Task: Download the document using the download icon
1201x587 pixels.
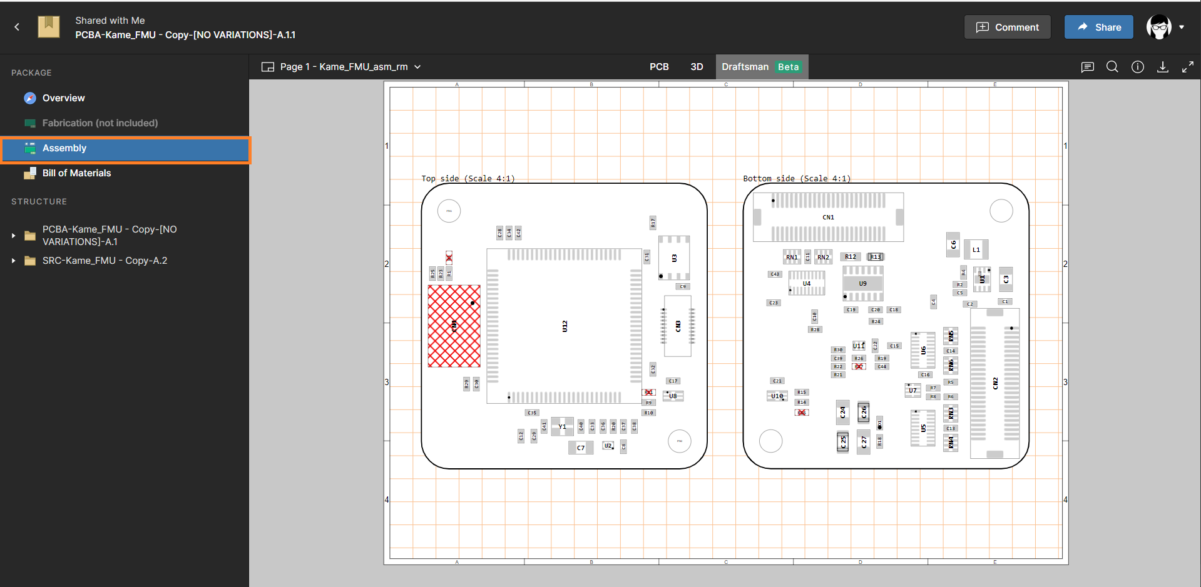Action: pos(1163,67)
